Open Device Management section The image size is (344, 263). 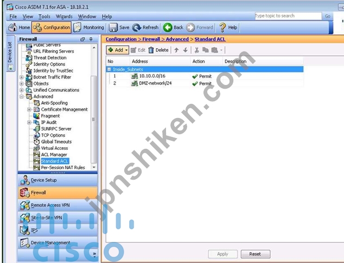(x=58, y=242)
